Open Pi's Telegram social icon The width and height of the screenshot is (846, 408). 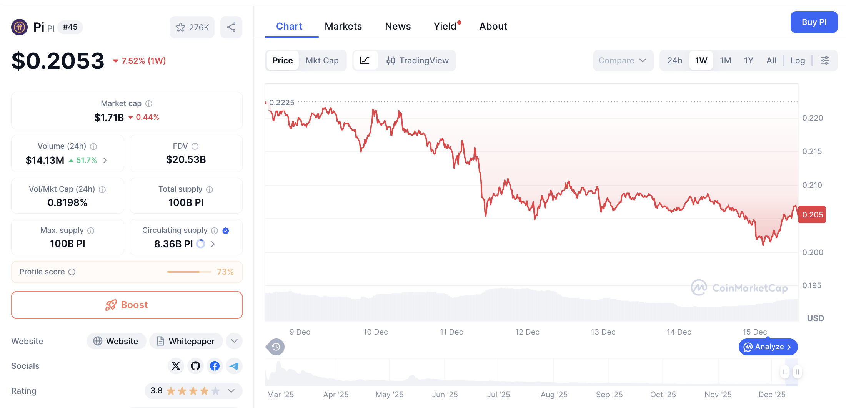(x=234, y=366)
